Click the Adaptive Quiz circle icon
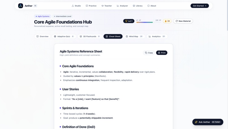Image resolution: width=228 pixels, height=129 pixels. 55,36
